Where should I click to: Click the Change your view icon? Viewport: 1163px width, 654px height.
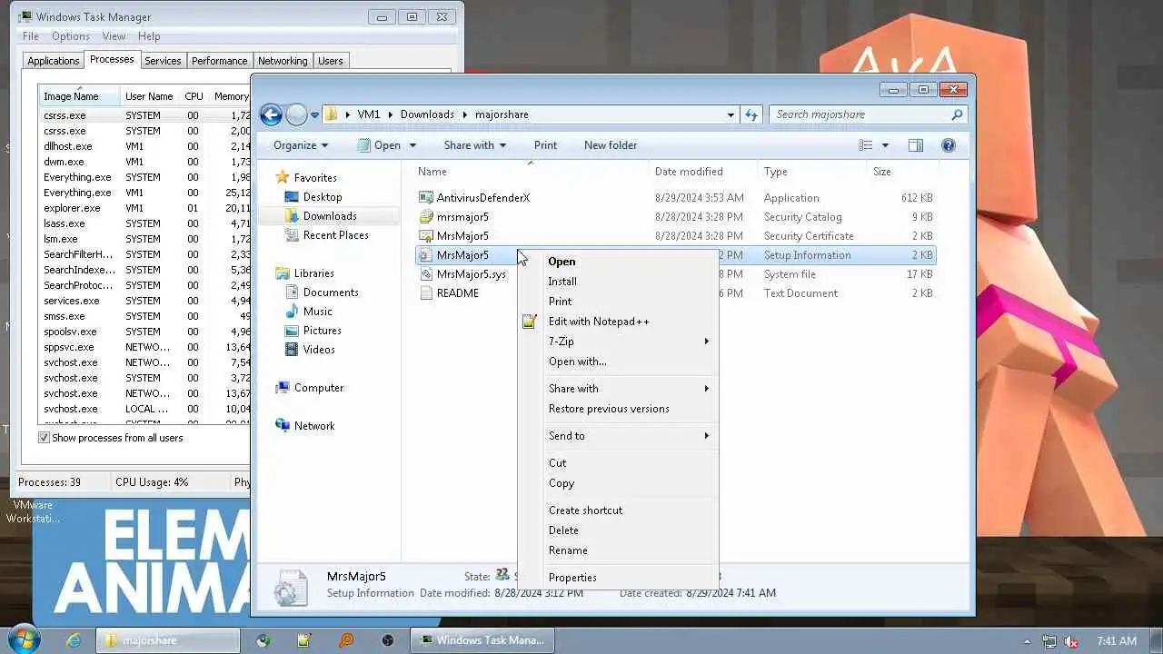(866, 145)
